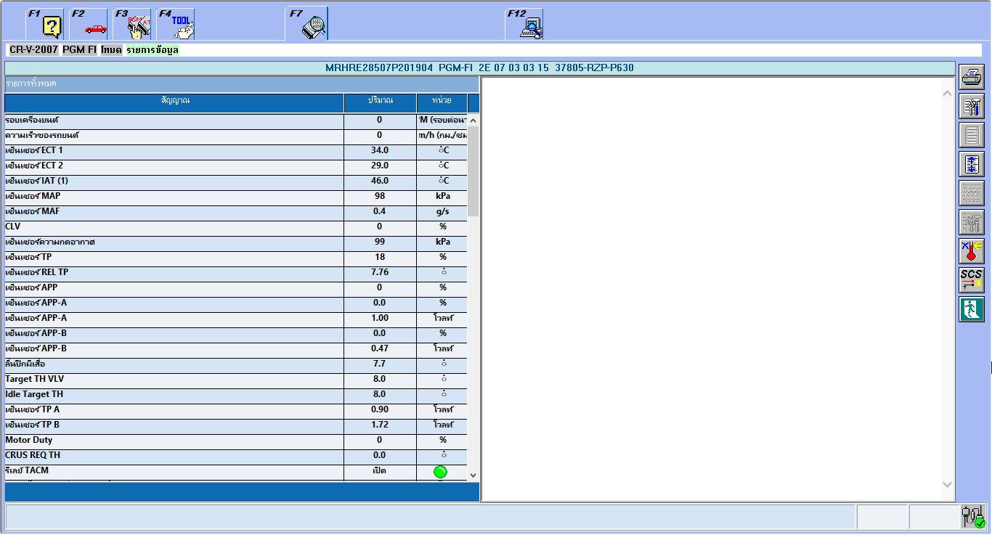Screen dimensions: 992x535
Task: Open the F3 PGM/AT system selection icon
Action: [x=132, y=24]
